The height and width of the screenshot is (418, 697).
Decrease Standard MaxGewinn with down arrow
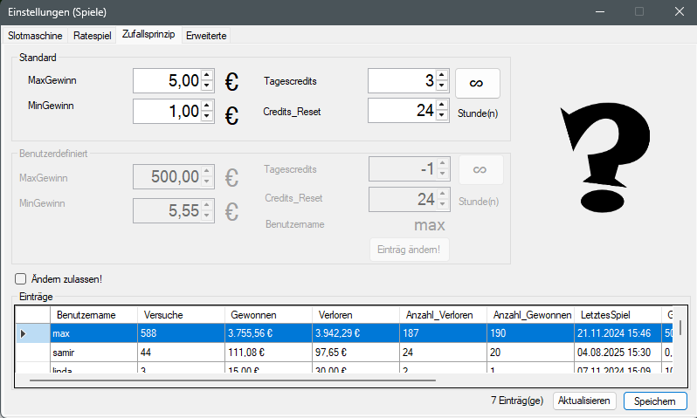207,86
